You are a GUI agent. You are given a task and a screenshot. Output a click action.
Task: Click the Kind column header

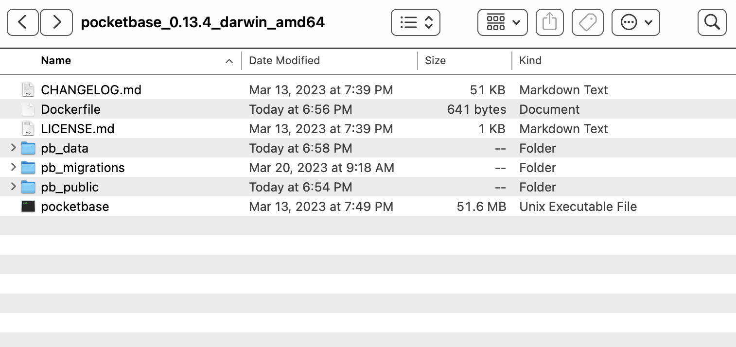click(530, 60)
